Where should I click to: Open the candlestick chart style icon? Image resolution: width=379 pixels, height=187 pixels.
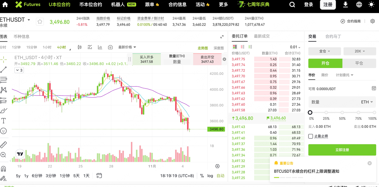(x=80, y=47)
